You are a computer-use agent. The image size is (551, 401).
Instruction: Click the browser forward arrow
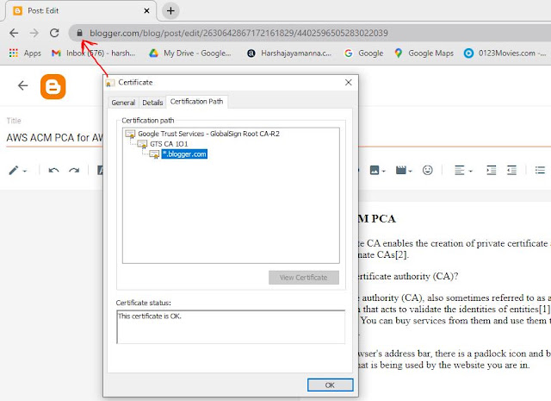[34, 33]
